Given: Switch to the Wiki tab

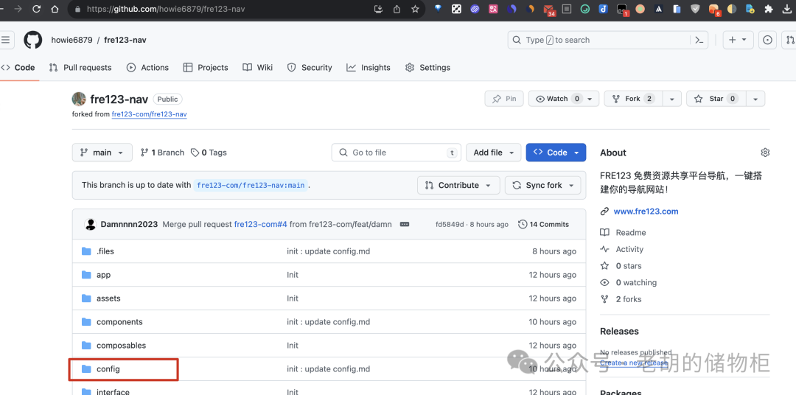Looking at the screenshot, I should [258, 68].
